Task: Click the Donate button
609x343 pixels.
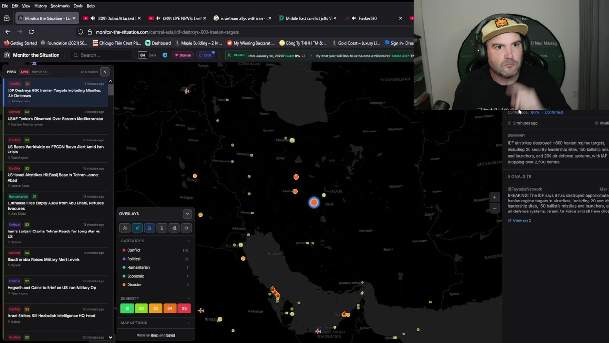Action: [x=183, y=55]
